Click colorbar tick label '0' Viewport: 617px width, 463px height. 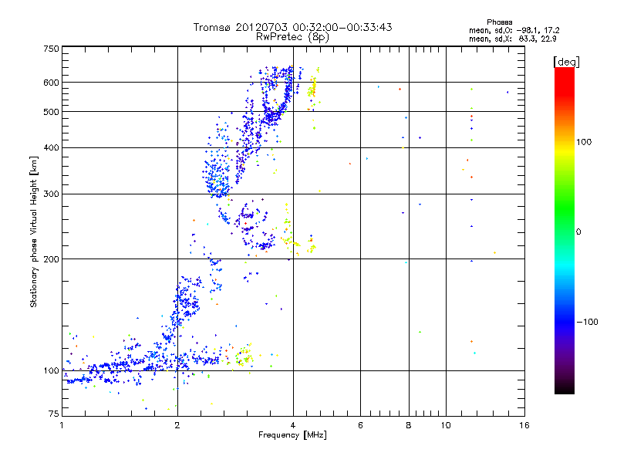(578, 232)
